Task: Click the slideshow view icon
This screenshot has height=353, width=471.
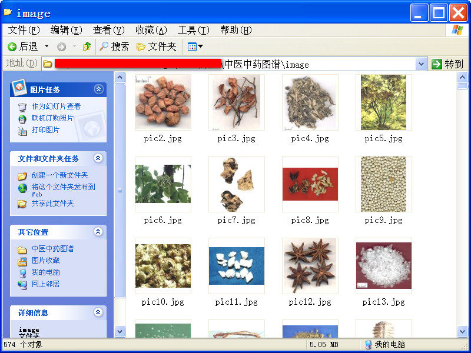Action: 22,107
